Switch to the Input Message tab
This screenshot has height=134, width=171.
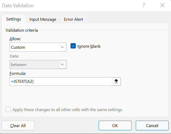pyautogui.click(x=43, y=19)
